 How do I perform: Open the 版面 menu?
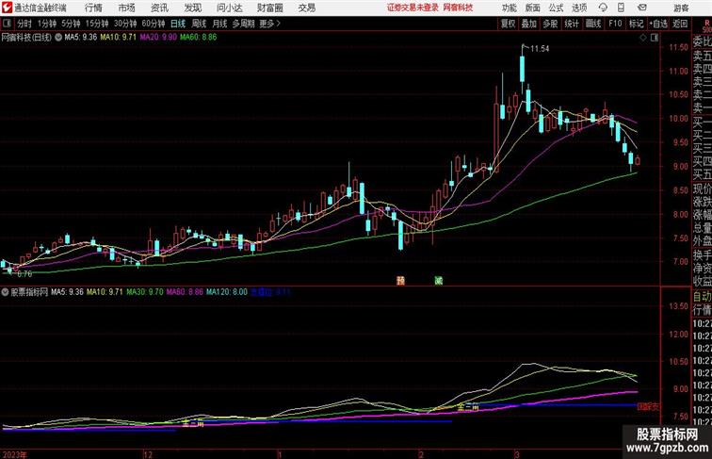[533, 8]
